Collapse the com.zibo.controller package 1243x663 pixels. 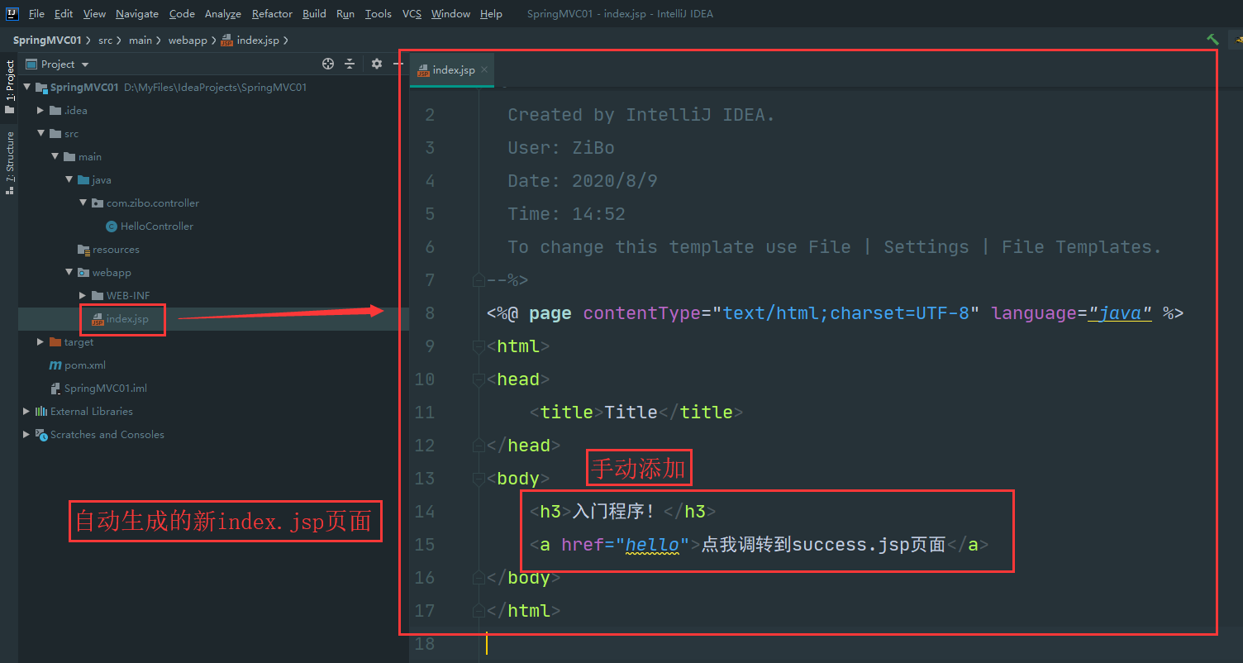click(x=83, y=203)
